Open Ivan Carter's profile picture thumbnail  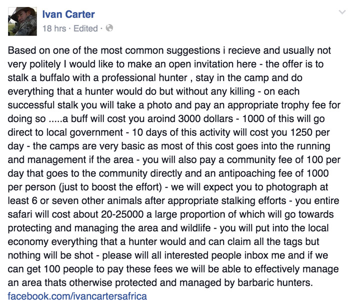point(22,21)
